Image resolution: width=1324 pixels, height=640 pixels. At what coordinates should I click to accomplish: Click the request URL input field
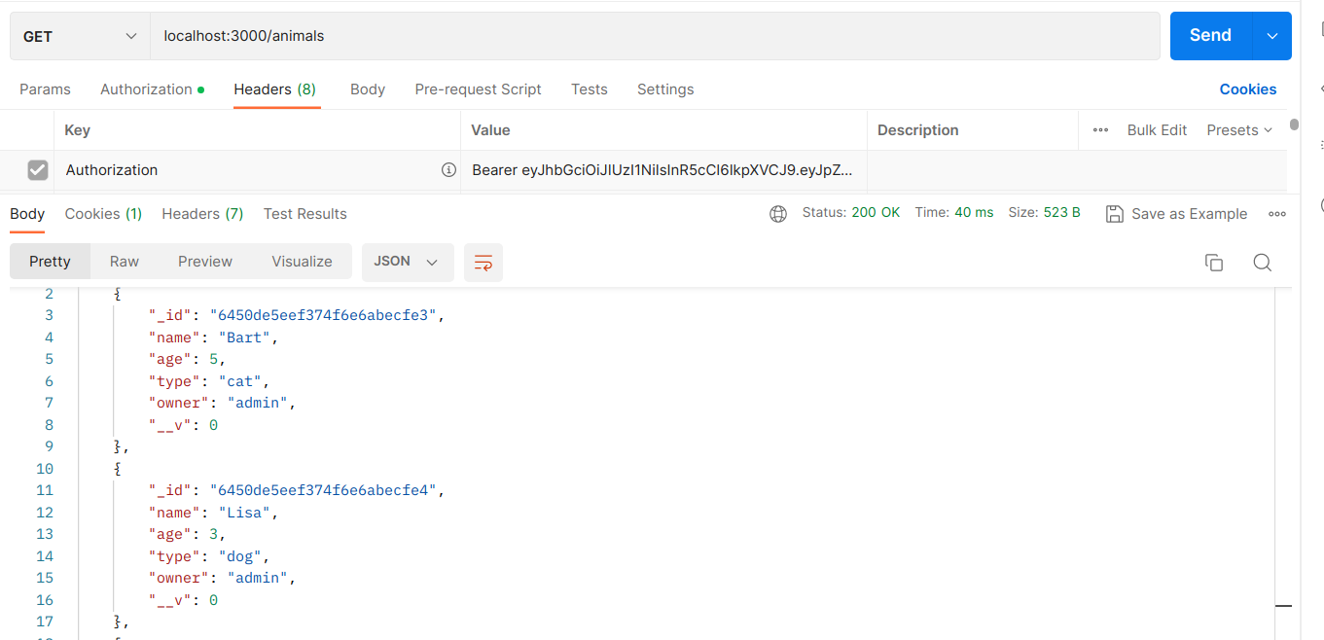tap(652, 36)
